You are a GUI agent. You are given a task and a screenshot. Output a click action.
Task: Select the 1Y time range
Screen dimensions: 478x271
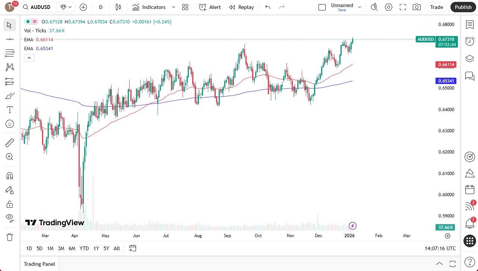coord(96,248)
